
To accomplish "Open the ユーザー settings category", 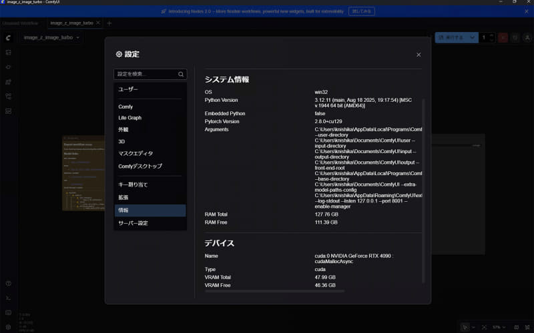I will pos(150,89).
